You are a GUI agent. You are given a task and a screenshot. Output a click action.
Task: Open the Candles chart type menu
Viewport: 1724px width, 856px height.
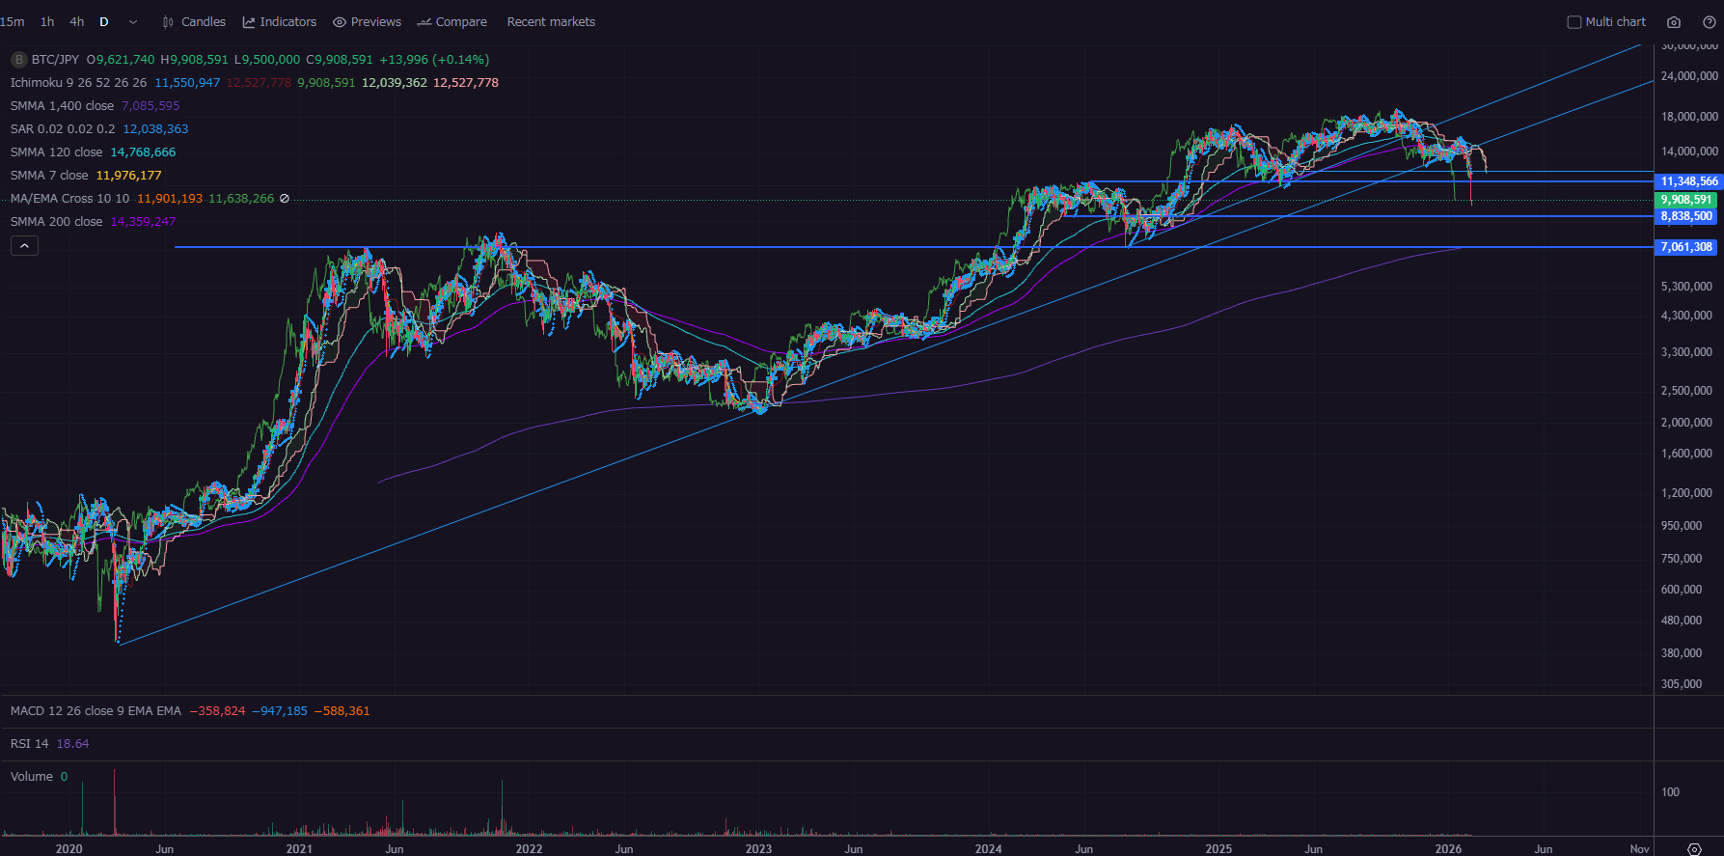(194, 21)
